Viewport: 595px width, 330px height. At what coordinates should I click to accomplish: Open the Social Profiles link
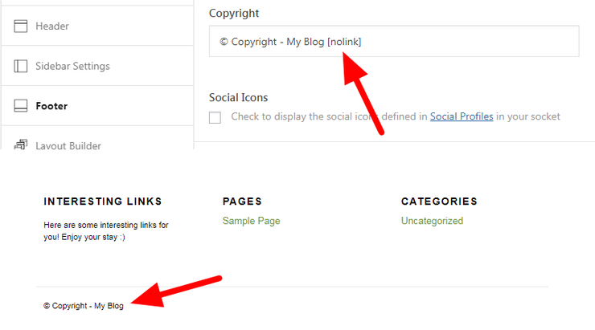click(x=462, y=116)
